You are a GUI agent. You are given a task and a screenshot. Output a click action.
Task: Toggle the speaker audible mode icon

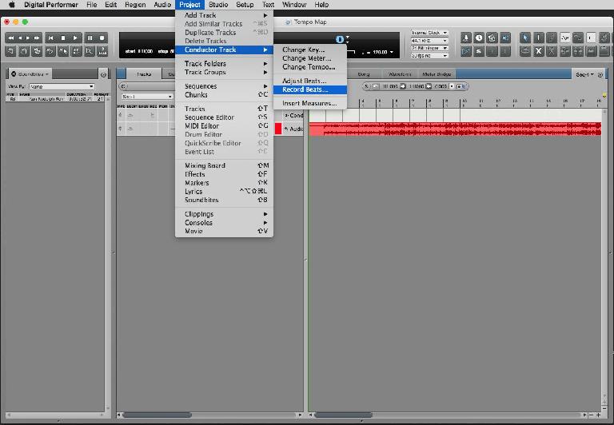pos(505,38)
